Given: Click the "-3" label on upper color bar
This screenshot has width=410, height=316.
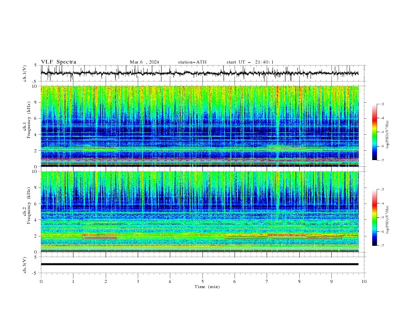Looking at the screenshot, I should (x=382, y=104).
